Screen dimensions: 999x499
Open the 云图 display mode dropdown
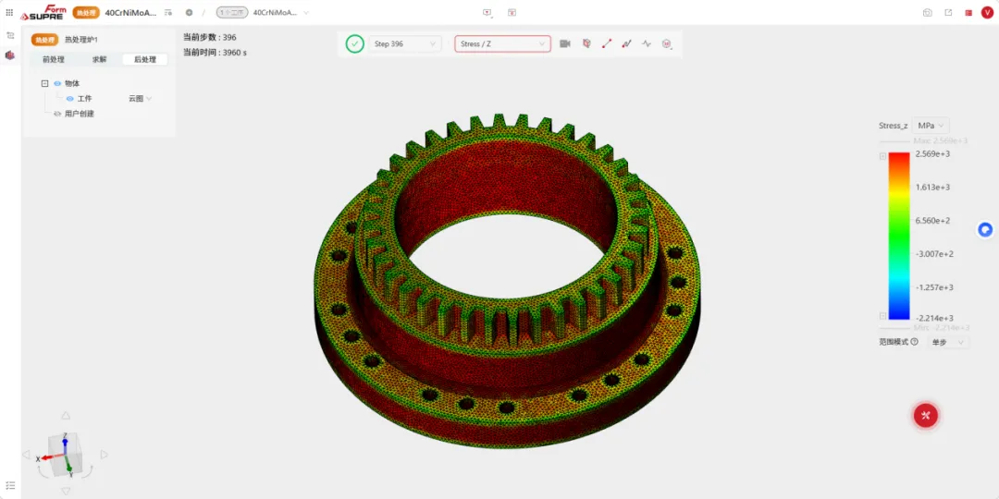point(141,99)
